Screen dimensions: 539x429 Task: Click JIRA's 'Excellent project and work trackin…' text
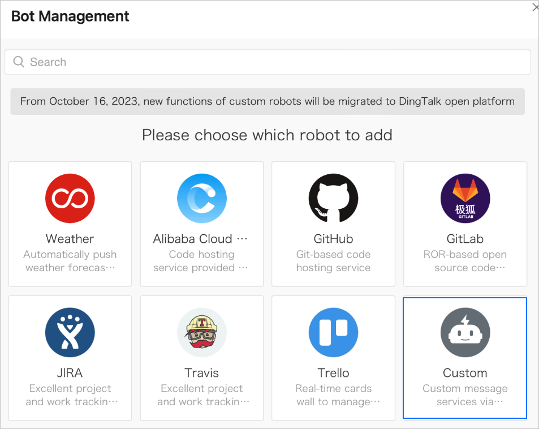[x=71, y=395]
